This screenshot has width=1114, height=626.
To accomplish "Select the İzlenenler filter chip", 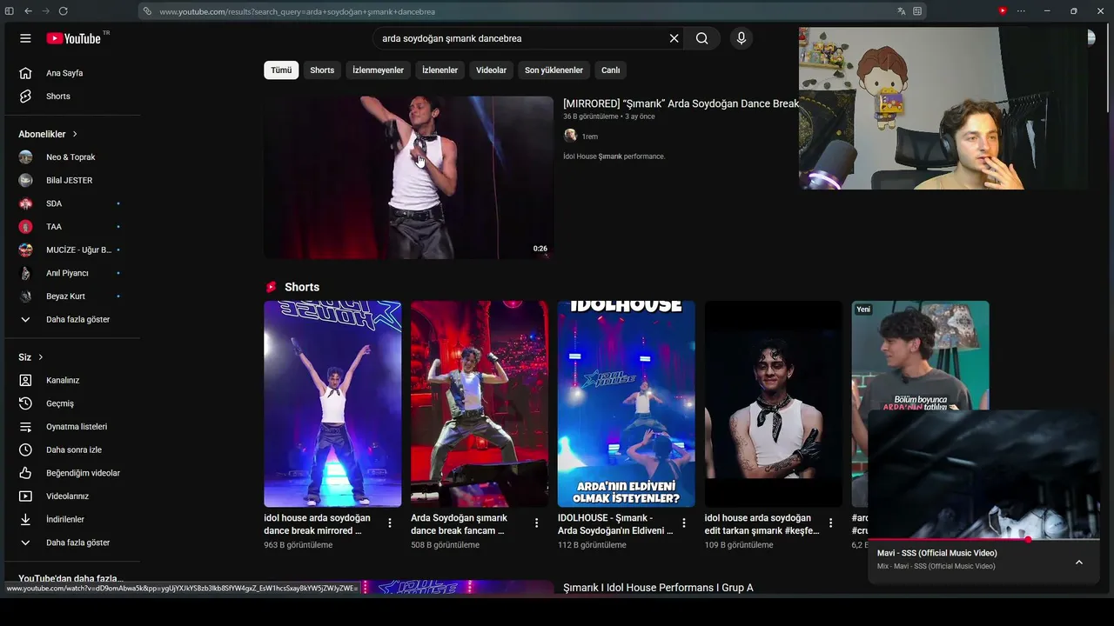I will pyautogui.click(x=440, y=70).
